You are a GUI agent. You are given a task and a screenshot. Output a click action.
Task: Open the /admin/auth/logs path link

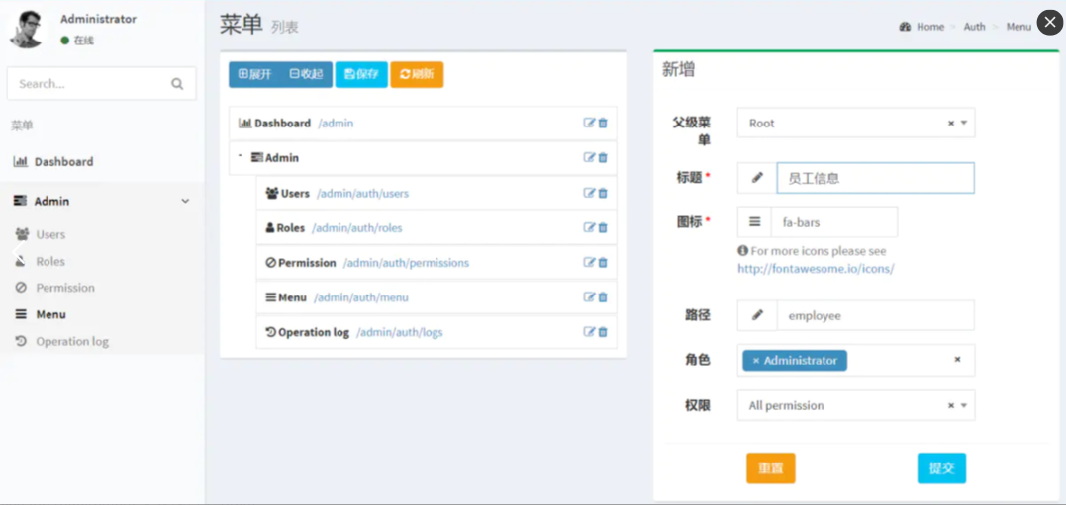tap(400, 333)
